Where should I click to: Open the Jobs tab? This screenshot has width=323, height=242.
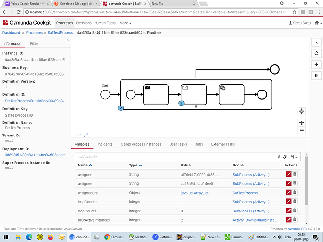pos(199,144)
